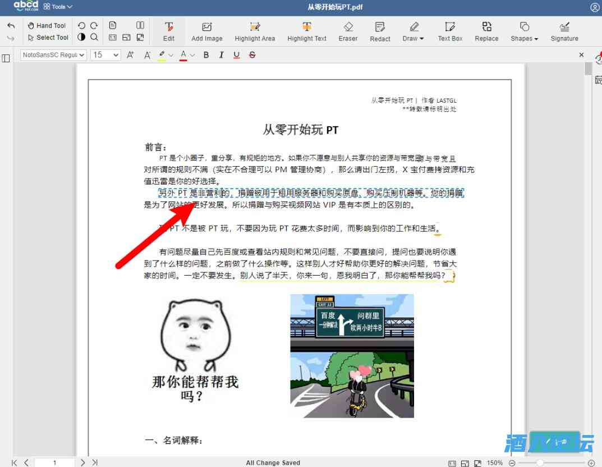Select the Text Box tool
Viewport: 602px width, 467px height.
tap(450, 31)
